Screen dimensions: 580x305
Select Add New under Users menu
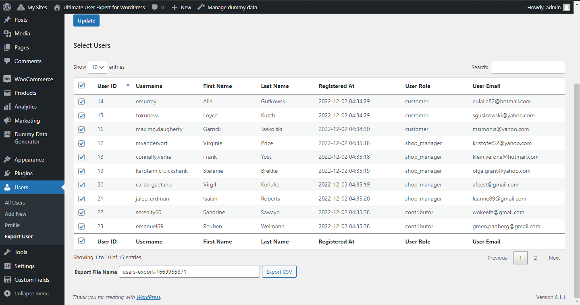pyautogui.click(x=16, y=214)
